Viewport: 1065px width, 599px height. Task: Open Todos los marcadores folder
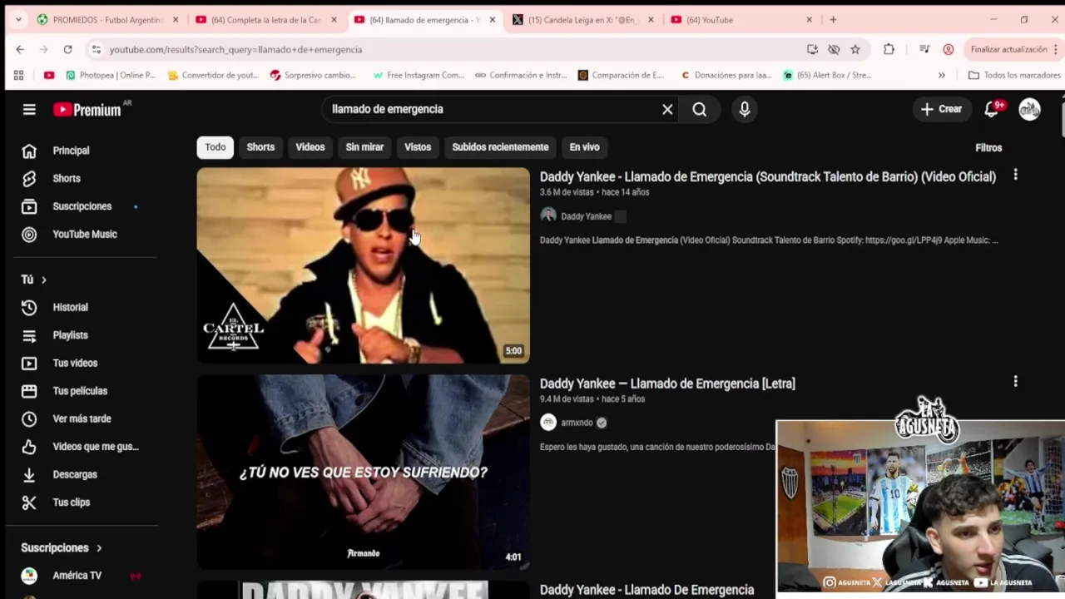click(x=1014, y=75)
